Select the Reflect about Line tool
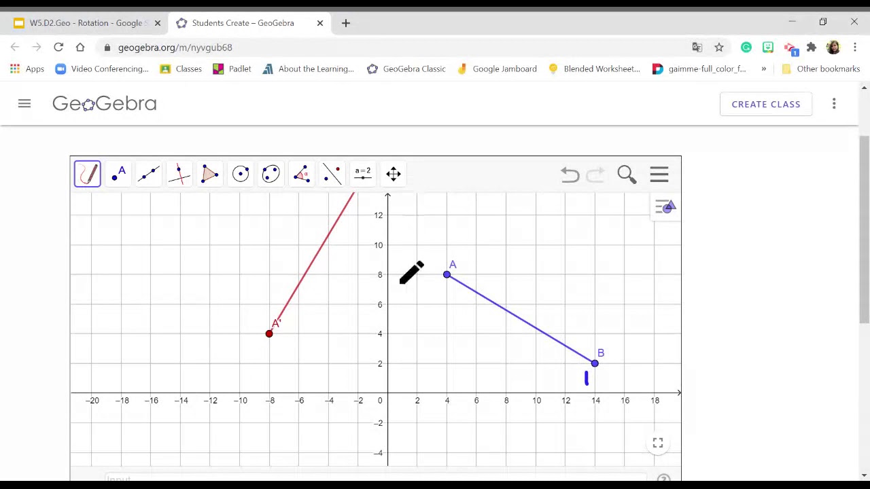Screen dimensions: 870x489 click(x=332, y=174)
